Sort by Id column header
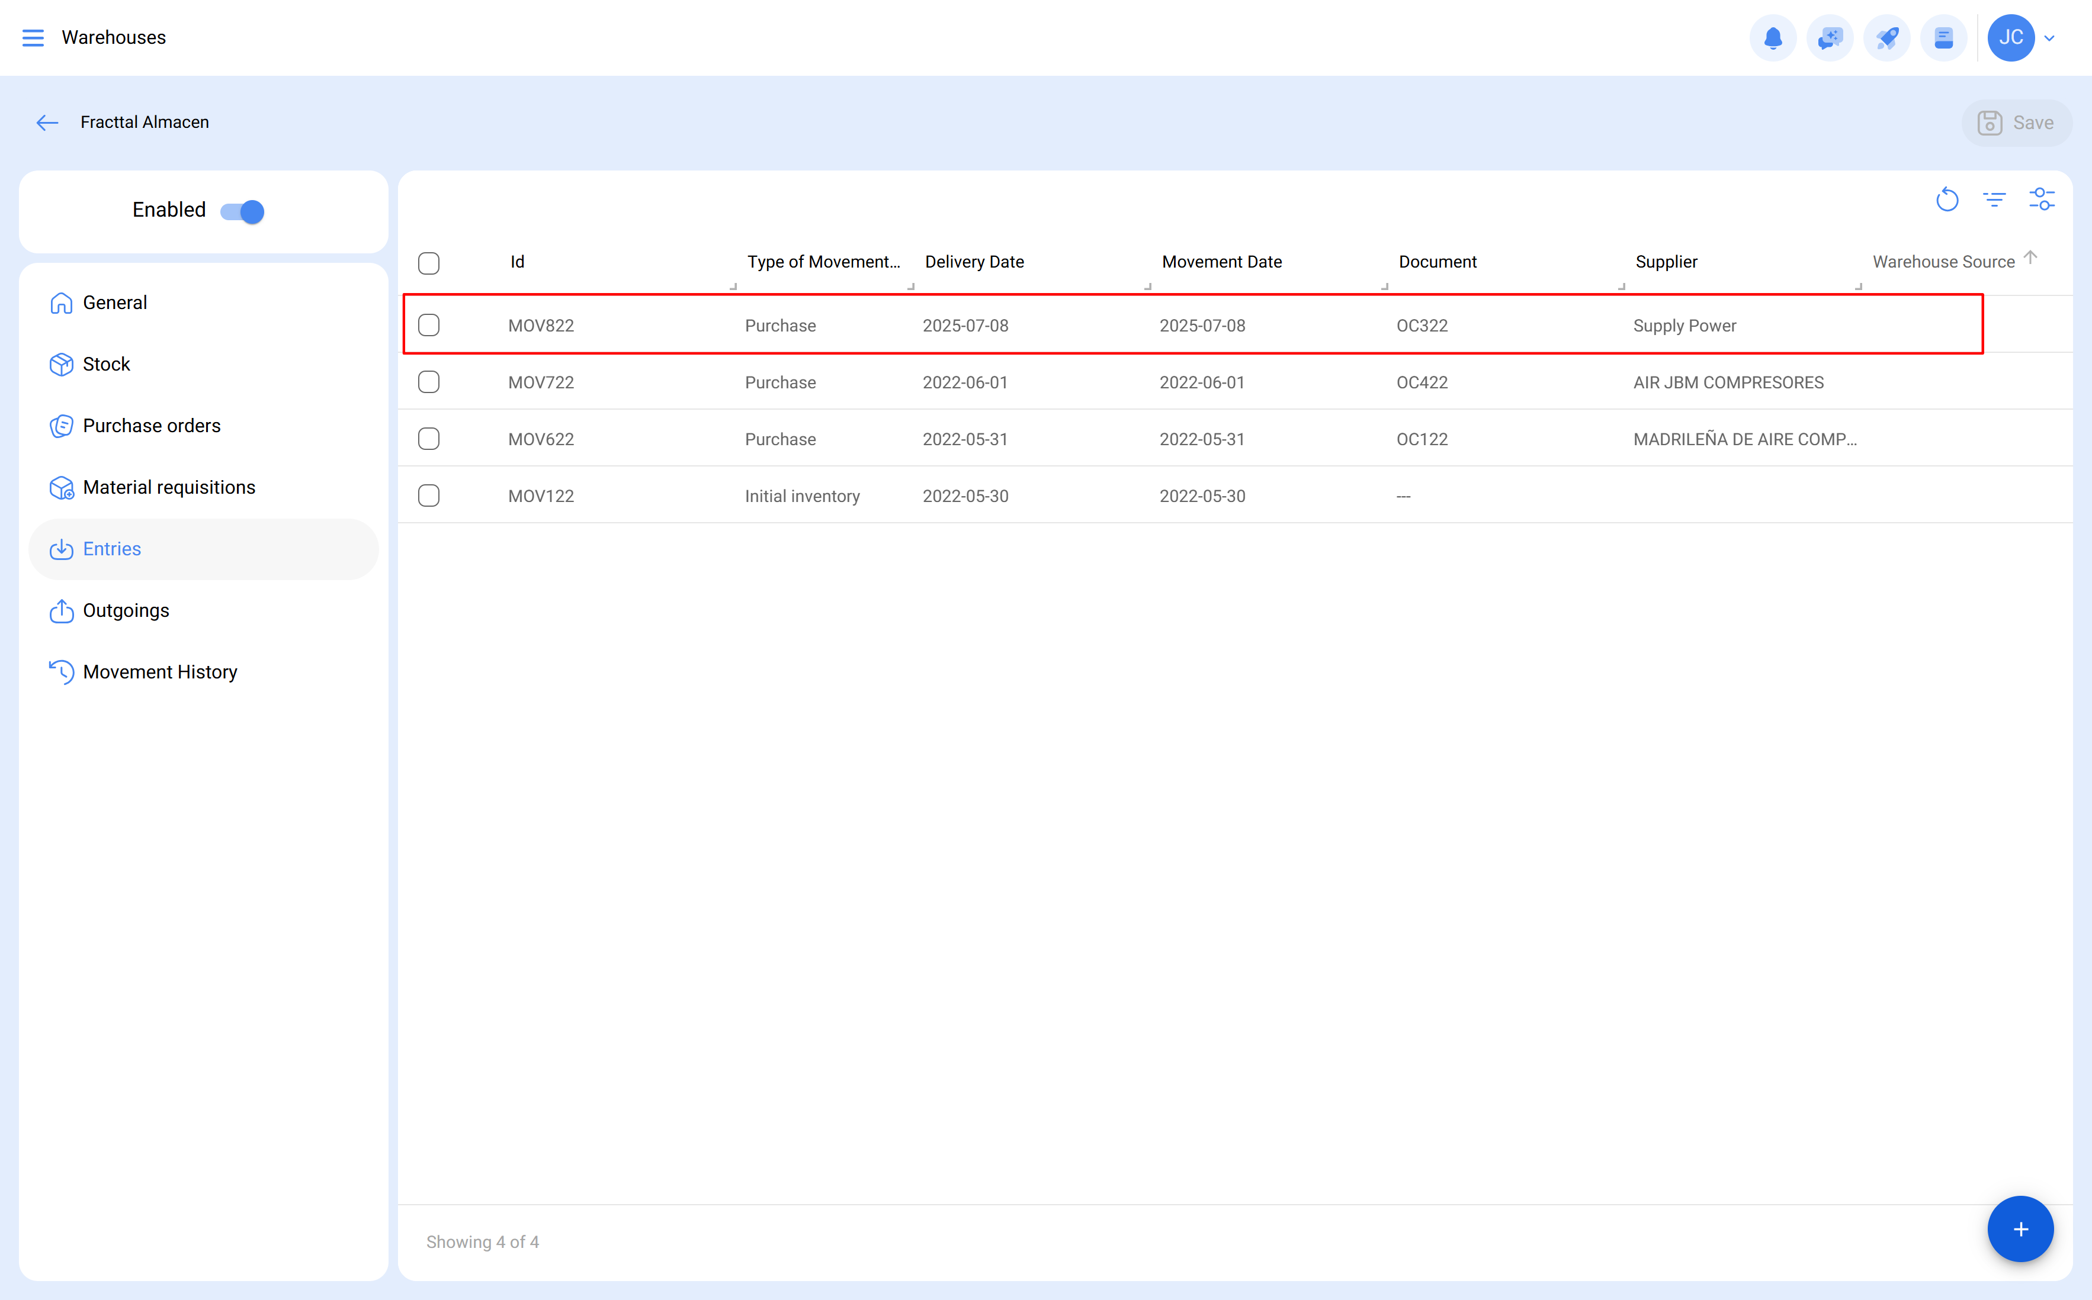 (517, 262)
